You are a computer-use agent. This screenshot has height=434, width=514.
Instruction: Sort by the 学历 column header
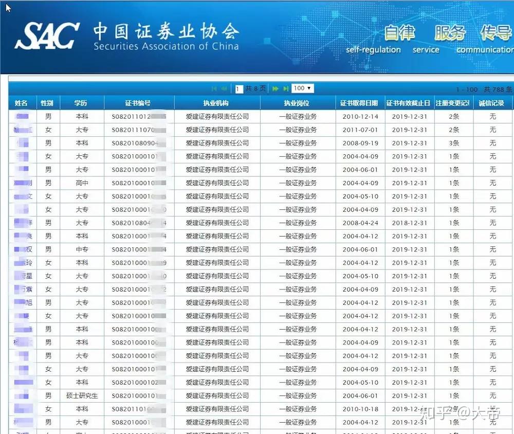81,103
